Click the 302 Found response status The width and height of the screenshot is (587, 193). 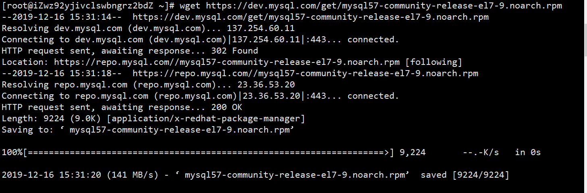tap(234, 51)
